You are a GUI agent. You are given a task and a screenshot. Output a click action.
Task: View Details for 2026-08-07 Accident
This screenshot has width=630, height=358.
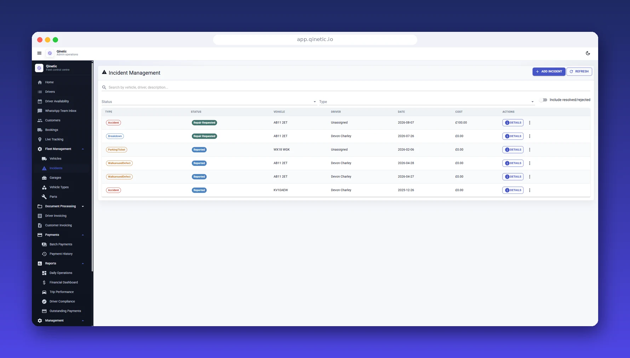tap(513, 123)
